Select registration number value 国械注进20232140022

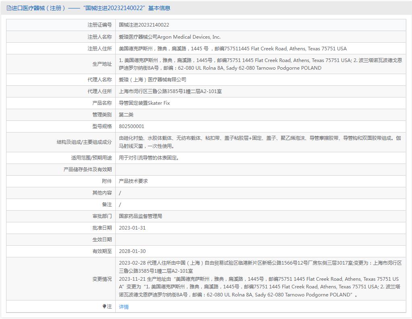144,25
